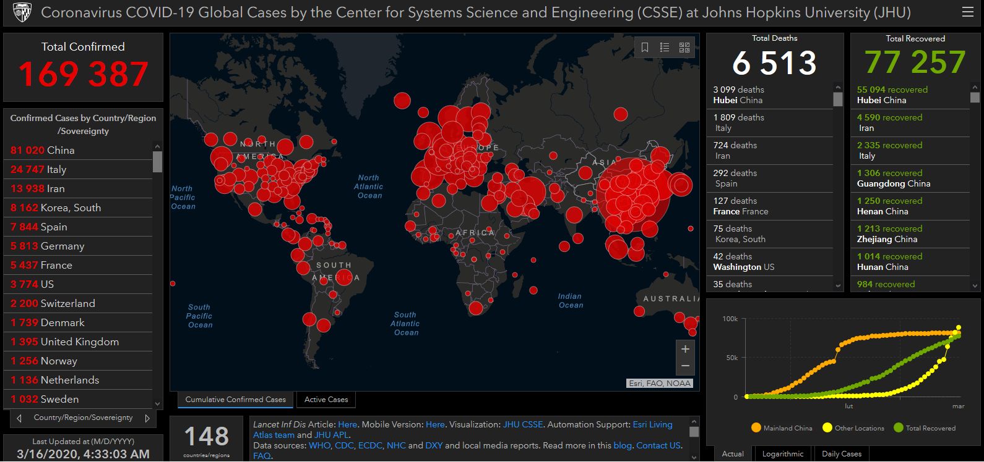Select '1 395 United Kingdom' row
The height and width of the screenshot is (462, 984).
tap(78, 342)
